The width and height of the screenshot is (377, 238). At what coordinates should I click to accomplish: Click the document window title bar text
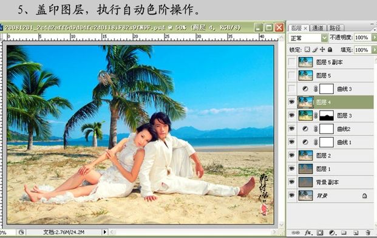pos(122,27)
